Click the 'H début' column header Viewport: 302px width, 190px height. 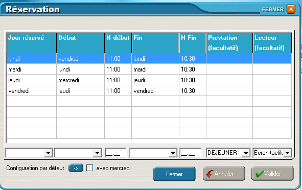pyautogui.click(x=118, y=43)
